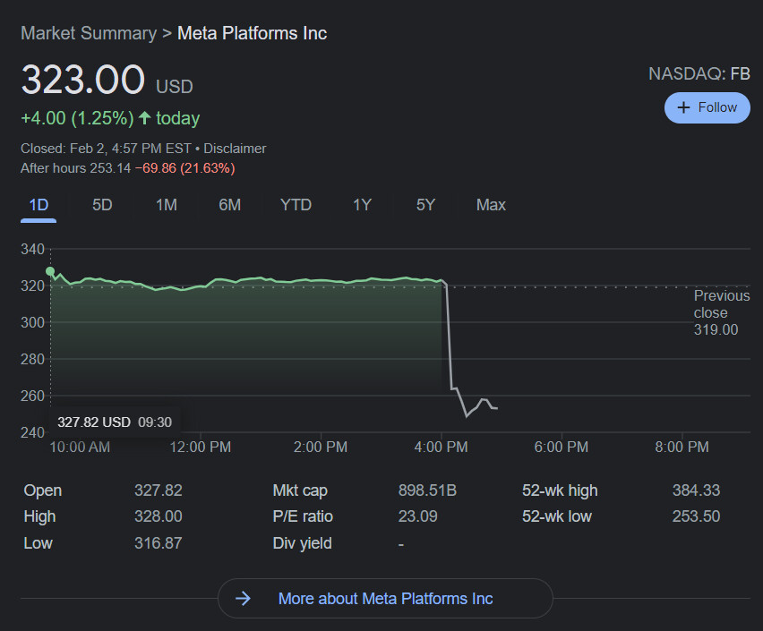
Task: Click the green up arrow next to today
Action: pos(145,118)
